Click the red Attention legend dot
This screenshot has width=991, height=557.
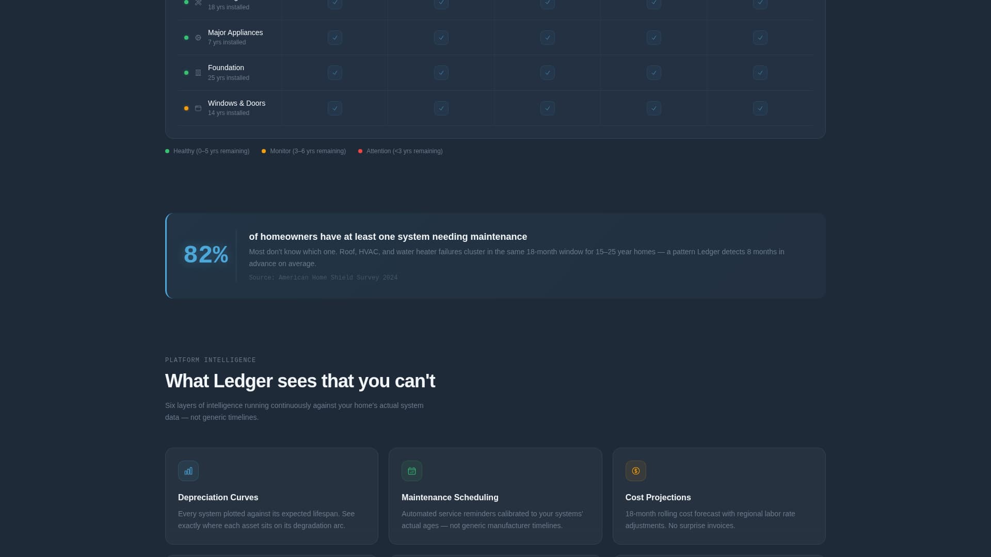click(360, 151)
